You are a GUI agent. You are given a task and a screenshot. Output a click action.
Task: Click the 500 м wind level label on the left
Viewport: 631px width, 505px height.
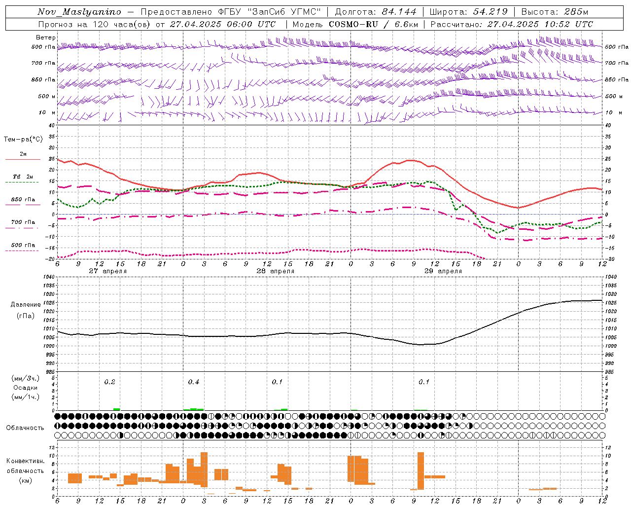47,96
